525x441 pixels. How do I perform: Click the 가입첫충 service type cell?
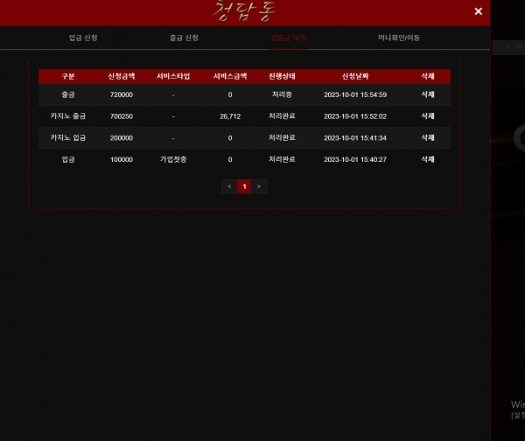(173, 159)
